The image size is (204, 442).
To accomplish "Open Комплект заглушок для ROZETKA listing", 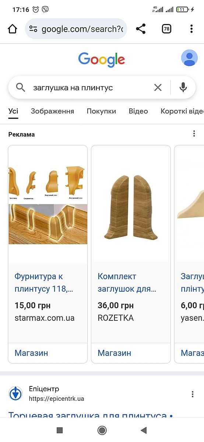I will pos(127,282).
